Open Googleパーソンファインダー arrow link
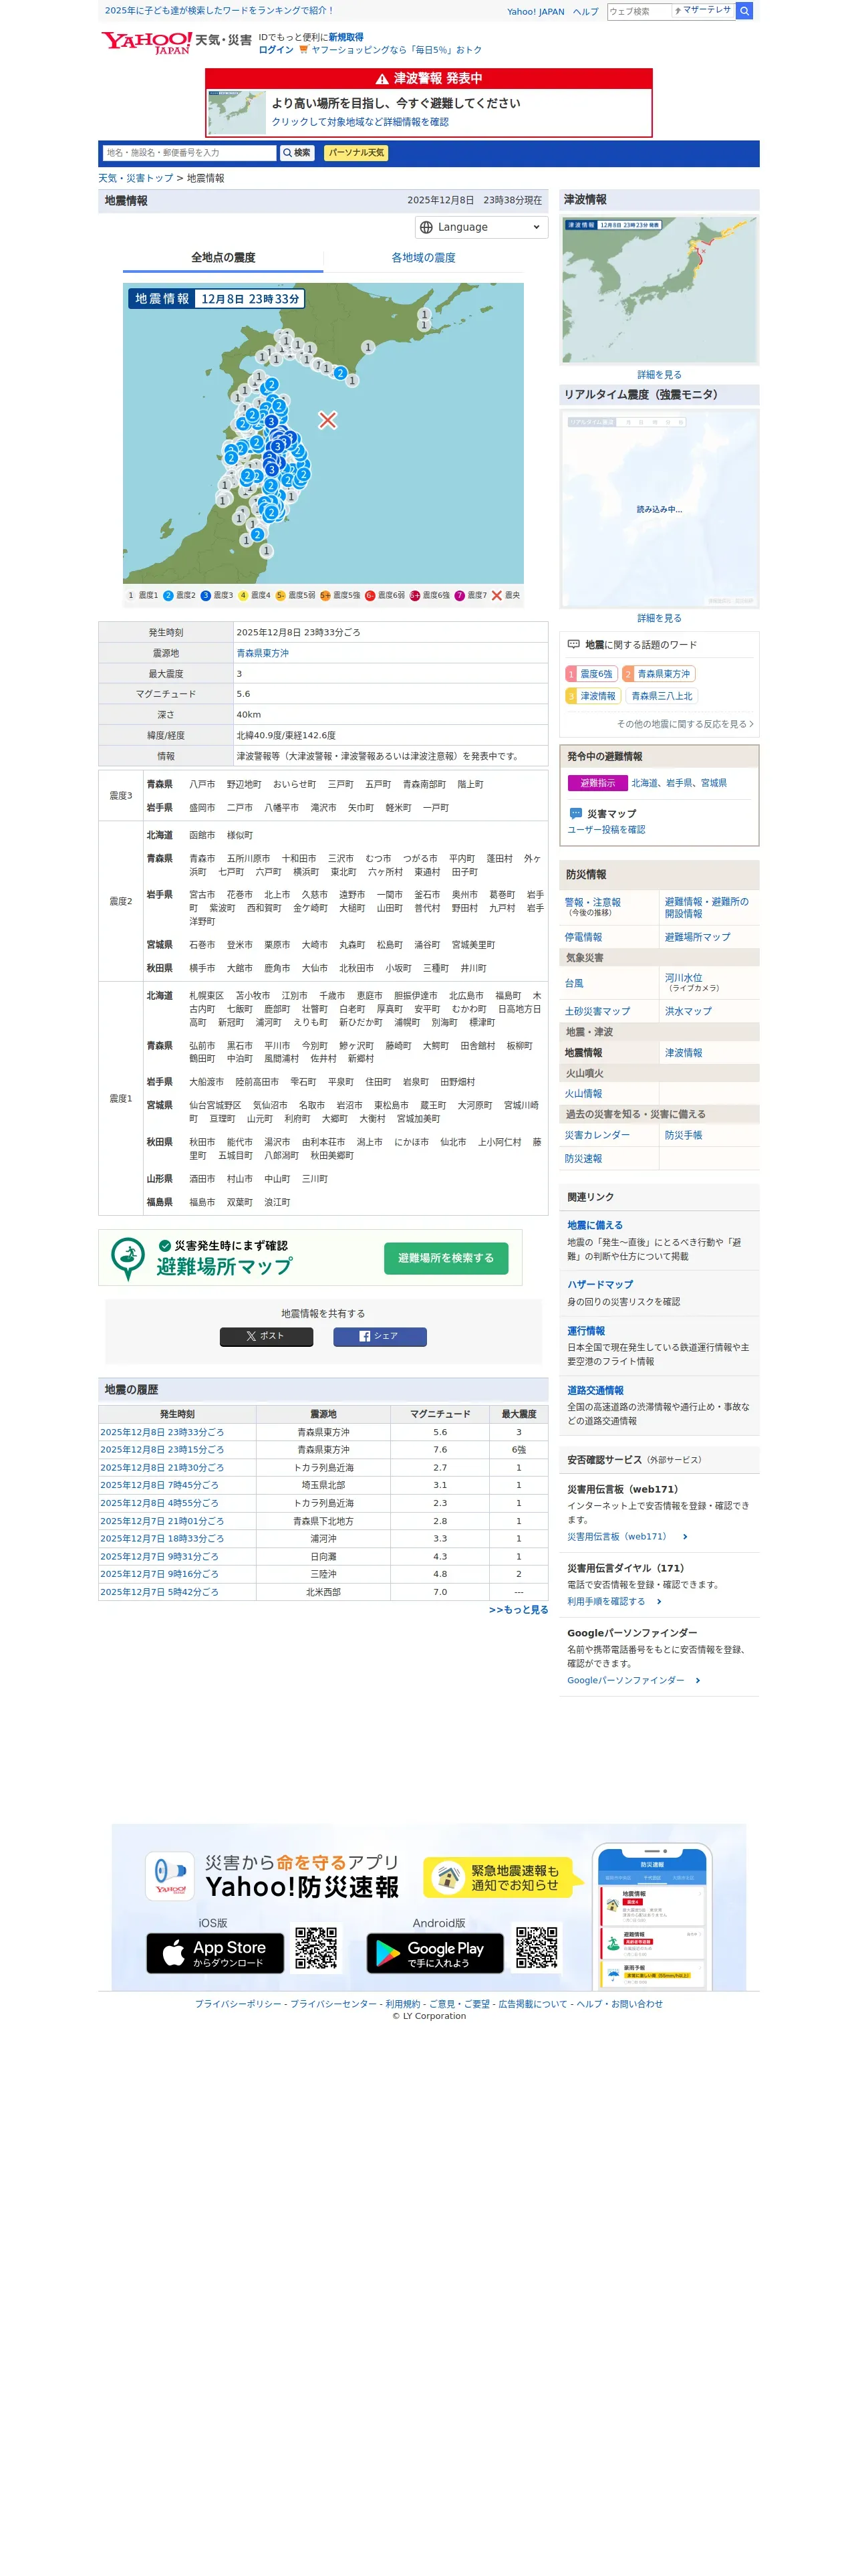Viewport: 858px width, 2576px height. click(x=634, y=1681)
